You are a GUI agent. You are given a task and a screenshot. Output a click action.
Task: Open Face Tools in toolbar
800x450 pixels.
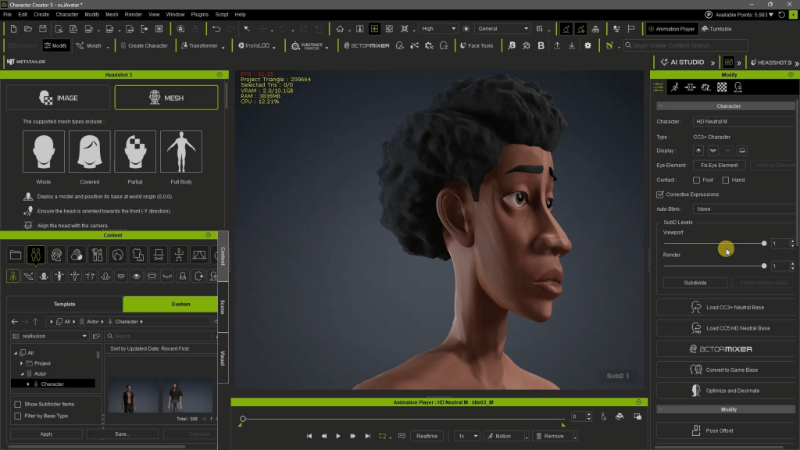477,45
